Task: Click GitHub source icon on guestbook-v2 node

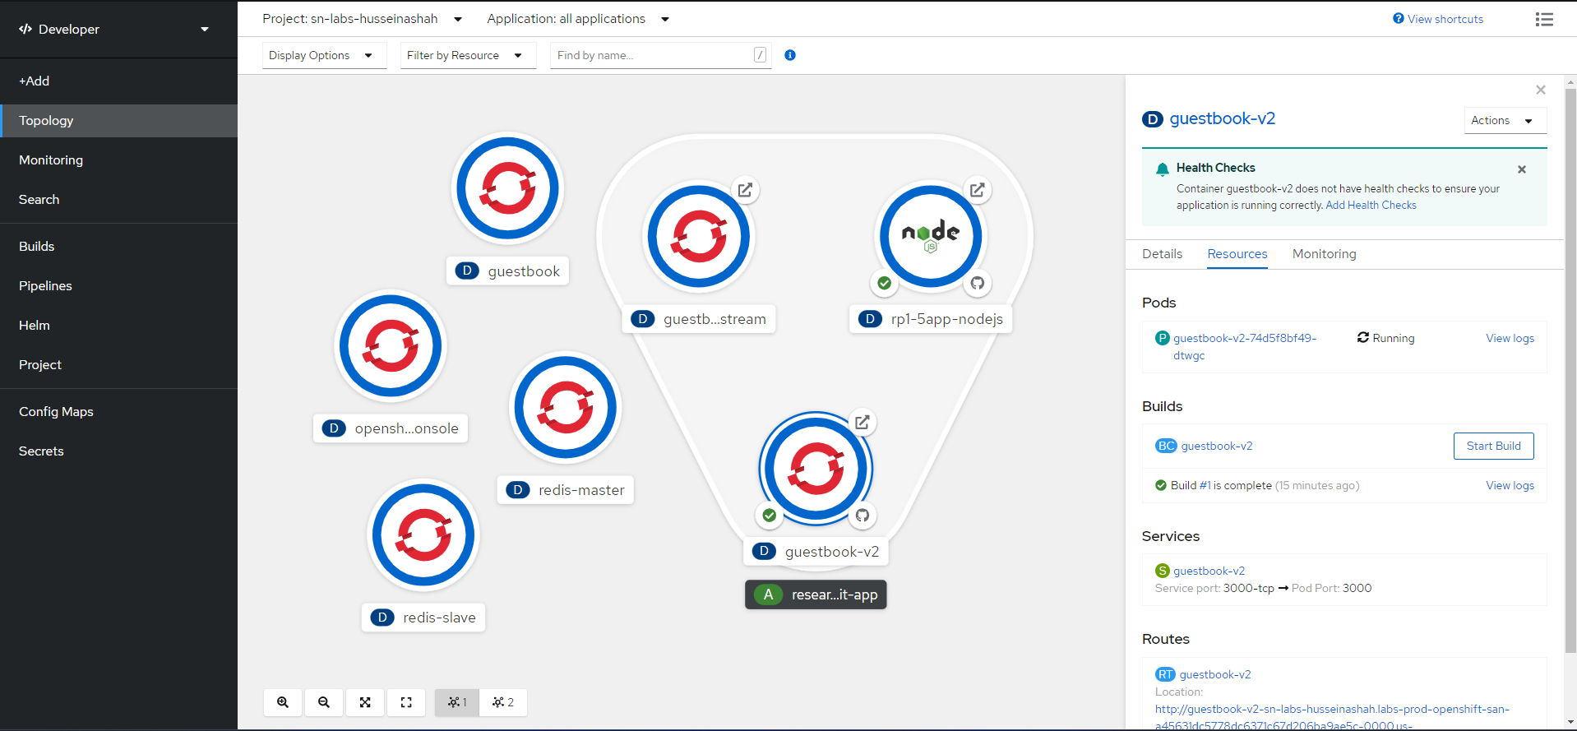Action: [x=862, y=516]
